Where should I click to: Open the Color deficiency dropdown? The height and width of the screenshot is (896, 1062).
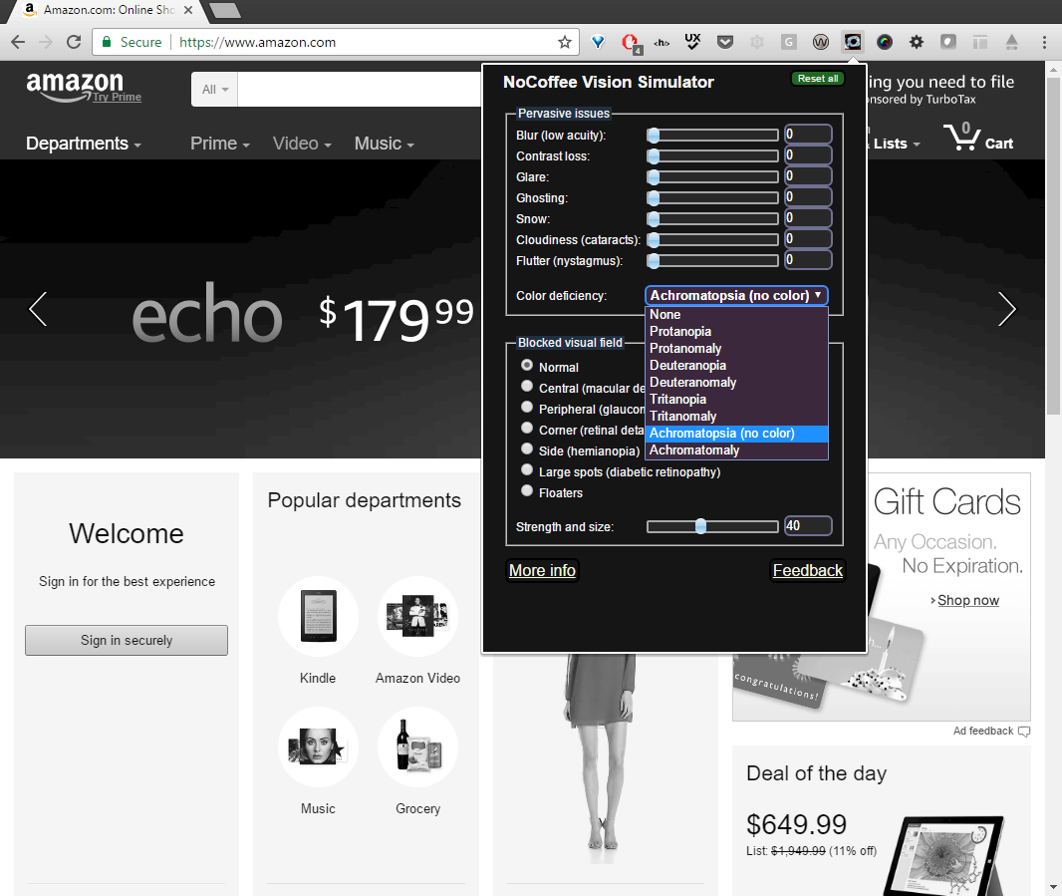click(736, 295)
